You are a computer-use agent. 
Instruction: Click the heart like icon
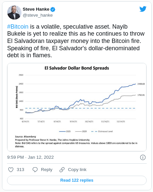[11, 170]
